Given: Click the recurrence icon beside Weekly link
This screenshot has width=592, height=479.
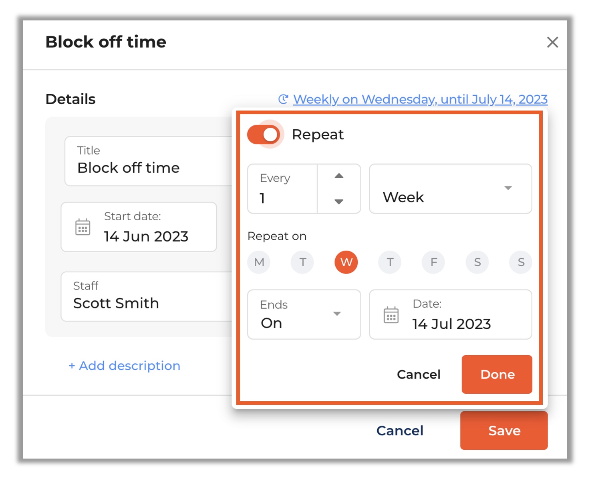Looking at the screenshot, I should (284, 99).
